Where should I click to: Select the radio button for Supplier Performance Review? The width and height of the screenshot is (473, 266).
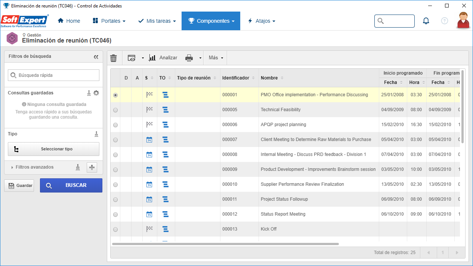(115, 185)
